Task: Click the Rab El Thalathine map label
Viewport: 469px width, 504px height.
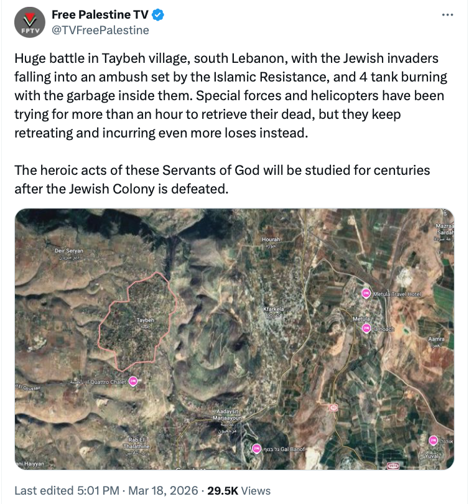Action: [x=137, y=443]
